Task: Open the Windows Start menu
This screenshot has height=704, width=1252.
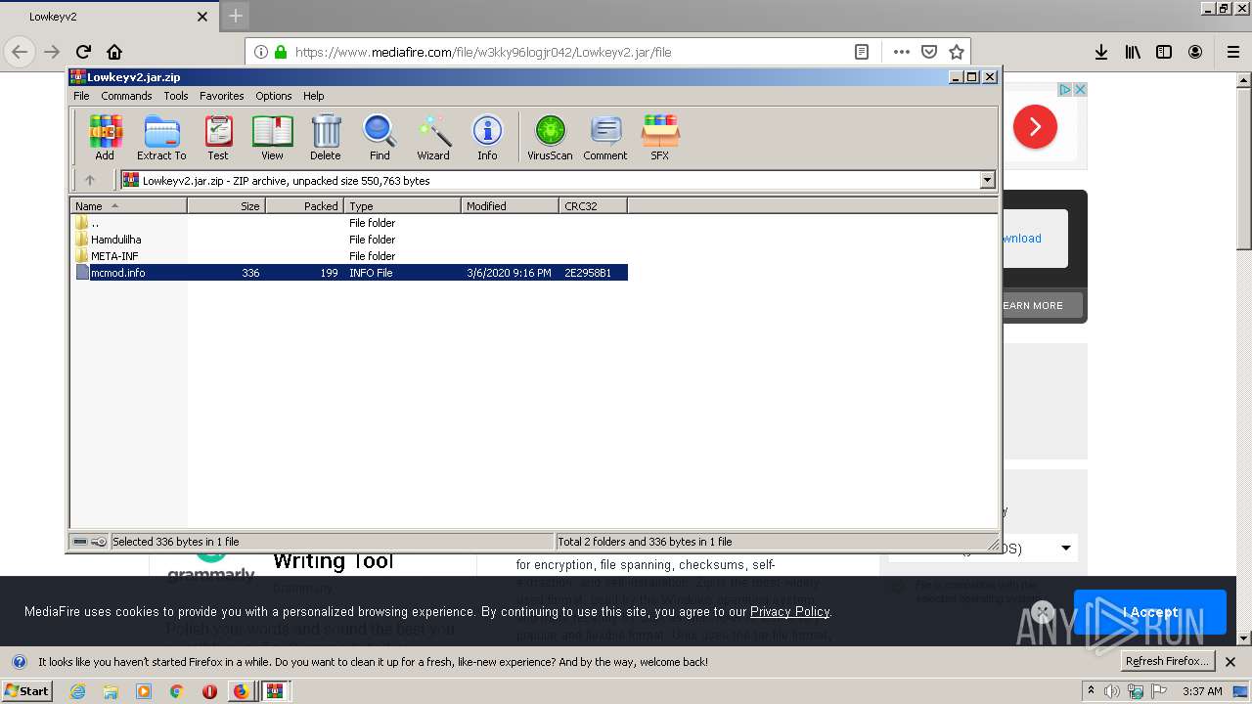Action: (27, 690)
